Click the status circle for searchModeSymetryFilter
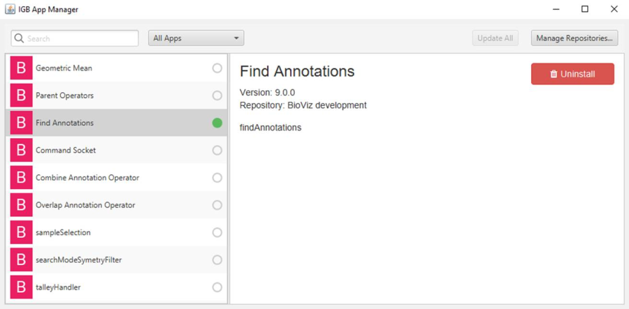 (x=217, y=259)
